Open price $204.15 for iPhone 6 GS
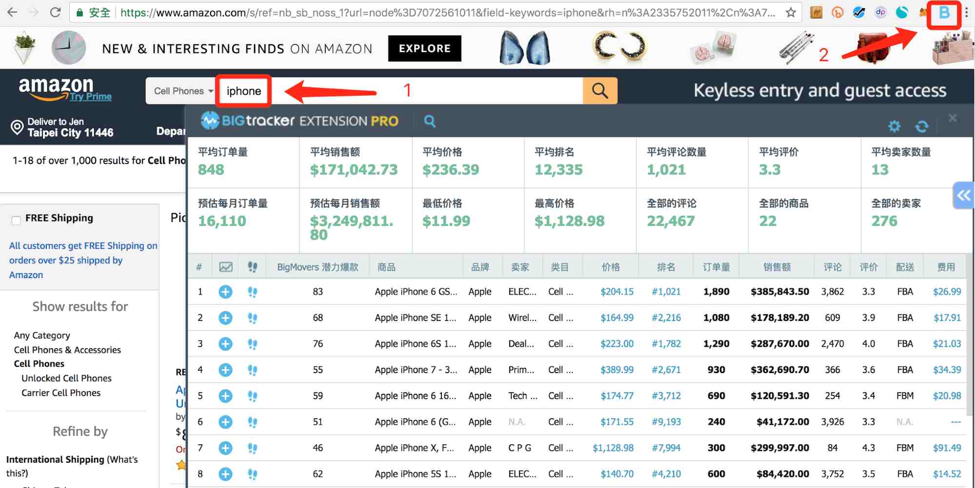The width and height of the screenshot is (975, 488). (617, 292)
